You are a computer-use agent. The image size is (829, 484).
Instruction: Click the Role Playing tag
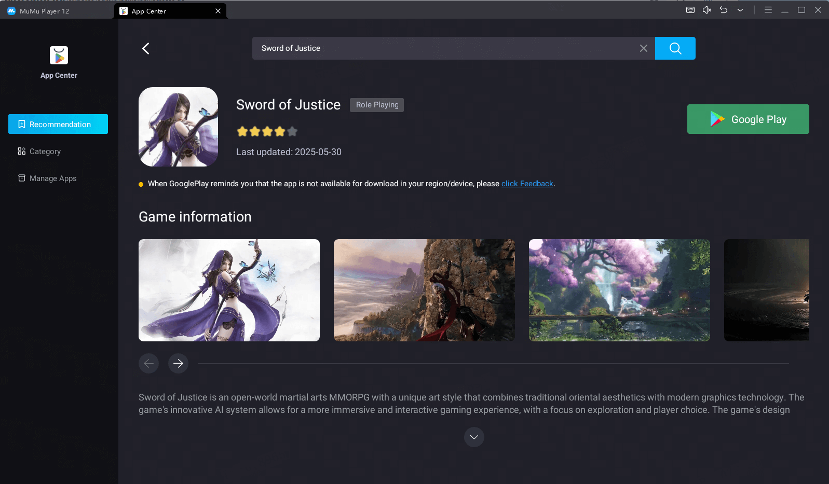pos(377,105)
